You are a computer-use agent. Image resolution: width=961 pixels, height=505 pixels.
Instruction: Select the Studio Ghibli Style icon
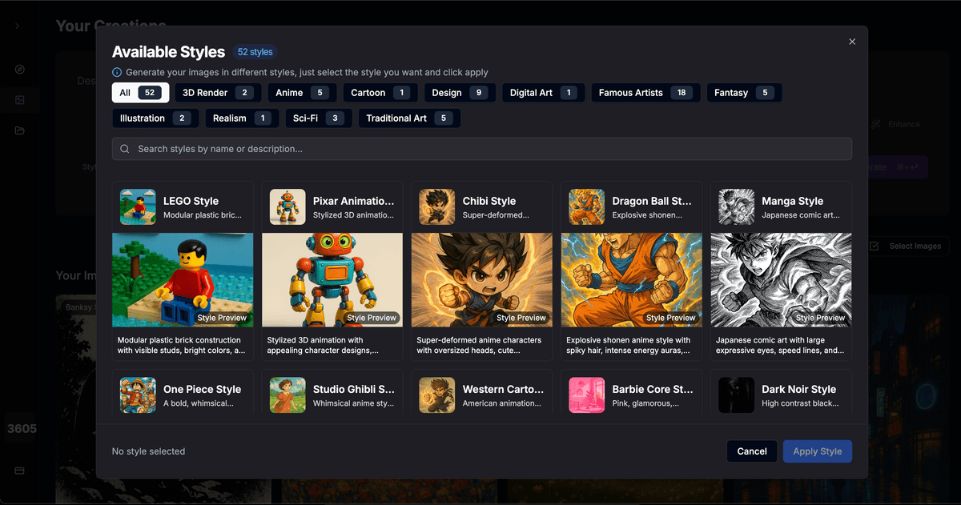click(x=287, y=395)
